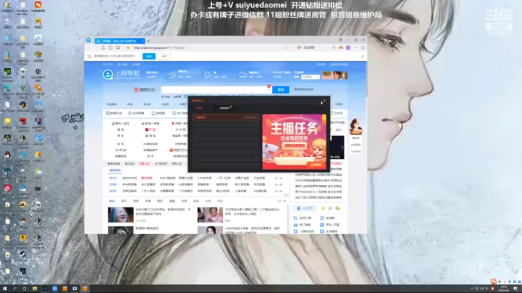
Task: Open the 电视剧 tool link in right panel
Action: (x=328, y=218)
